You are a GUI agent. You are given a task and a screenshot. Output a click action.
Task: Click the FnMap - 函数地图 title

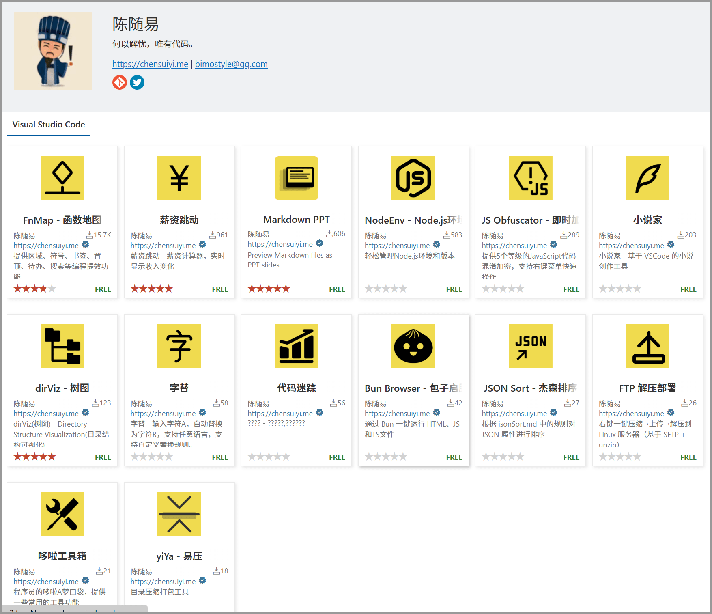pos(62,220)
